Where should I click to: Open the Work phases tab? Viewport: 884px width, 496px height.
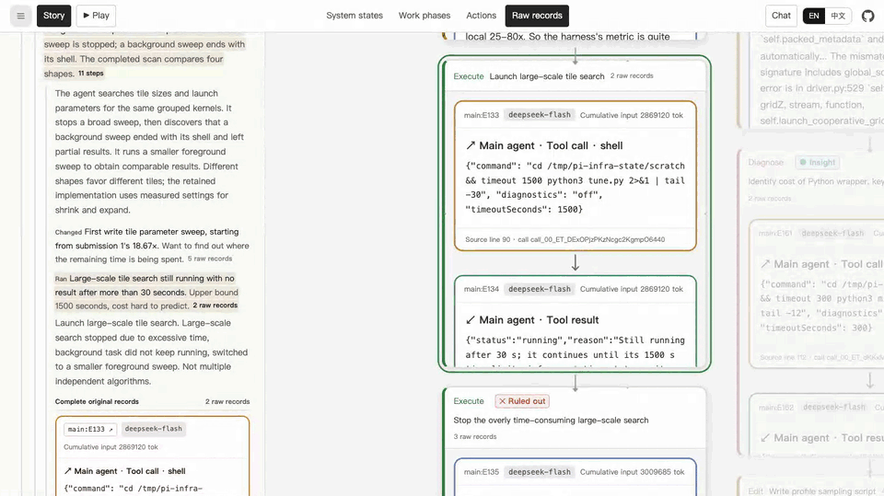point(424,16)
